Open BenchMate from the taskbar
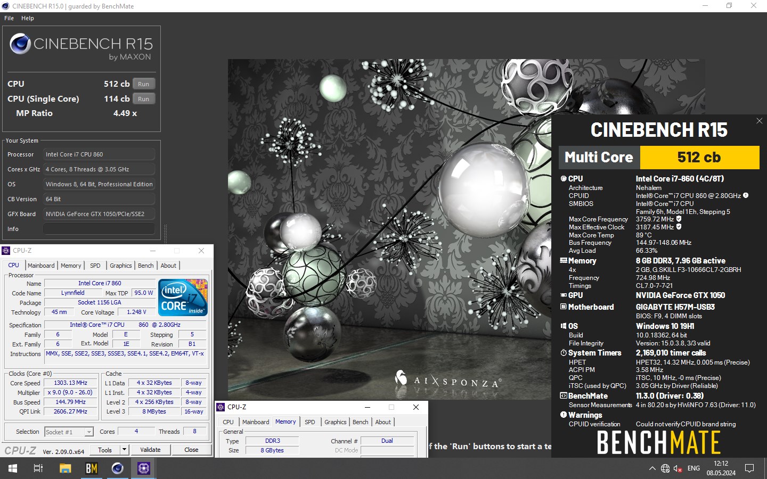The image size is (767, 479). click(91, 468)
